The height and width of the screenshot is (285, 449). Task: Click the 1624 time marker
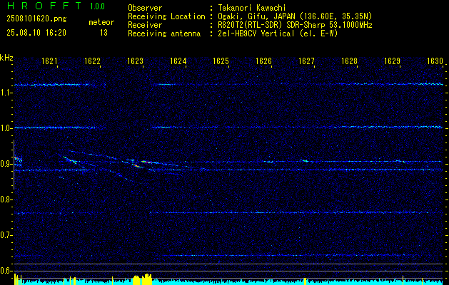click(178, 61)
